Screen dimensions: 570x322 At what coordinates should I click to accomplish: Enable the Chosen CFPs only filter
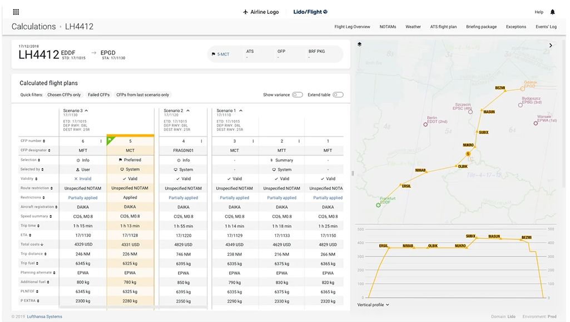64,95
